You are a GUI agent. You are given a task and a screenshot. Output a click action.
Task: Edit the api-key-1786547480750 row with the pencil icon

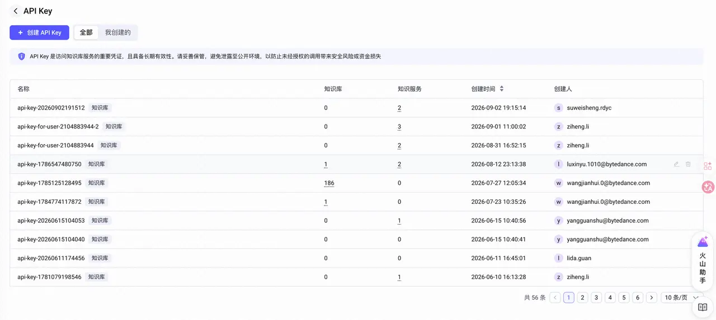click(676, 164)
